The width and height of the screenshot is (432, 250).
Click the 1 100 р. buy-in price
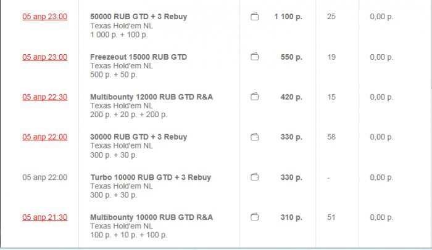click(x=288, y=17)
